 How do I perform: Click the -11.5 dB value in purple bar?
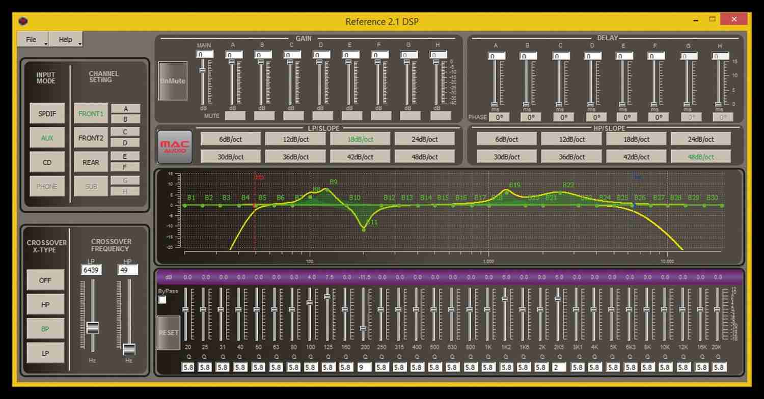364,277
